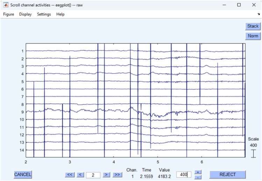Click the time axis label 4
The width and height of the screenshot is (262, 181).
pos(114,162)
